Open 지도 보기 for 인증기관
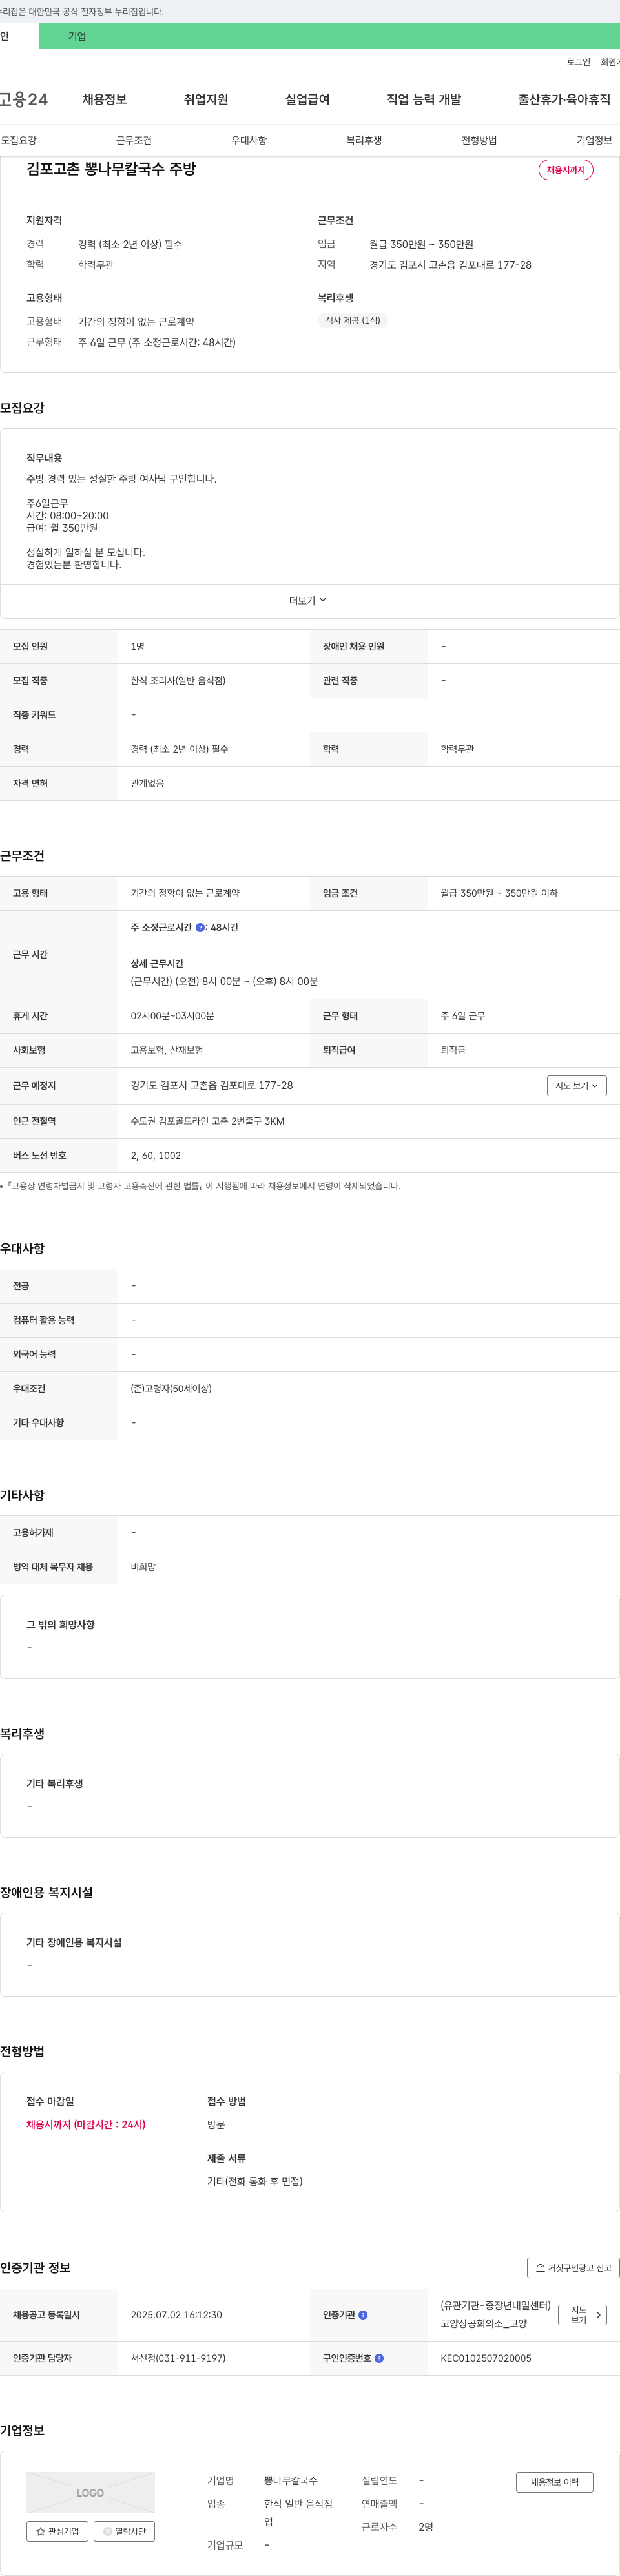This screenshot has width=620, height=2576. [x=582, y=2315]
